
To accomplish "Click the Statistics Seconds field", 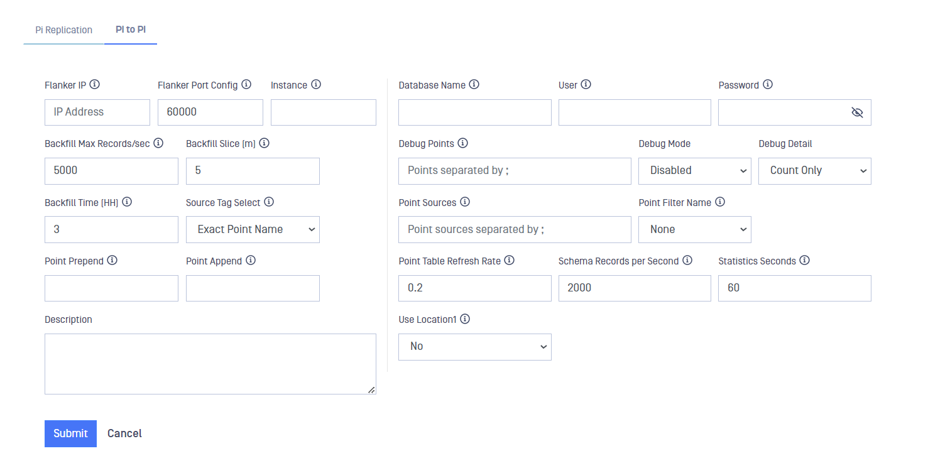I will click(x=795, y=288).
